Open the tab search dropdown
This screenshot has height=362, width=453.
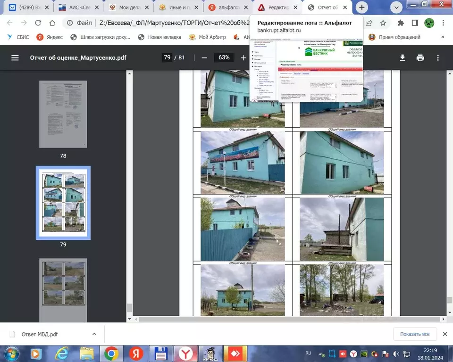point(396,8)
